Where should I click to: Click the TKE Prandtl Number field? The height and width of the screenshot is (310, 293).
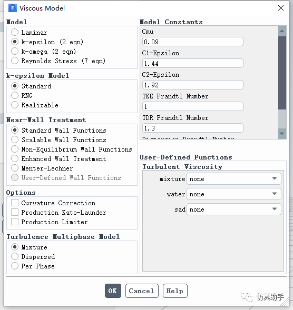[x=193, y=106]
